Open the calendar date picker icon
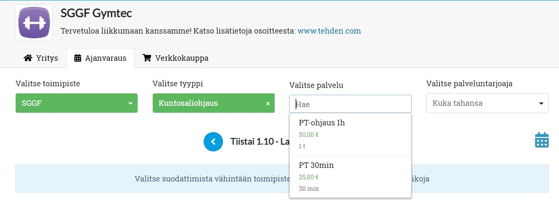 pyautogui.click(x=541, y=140)
